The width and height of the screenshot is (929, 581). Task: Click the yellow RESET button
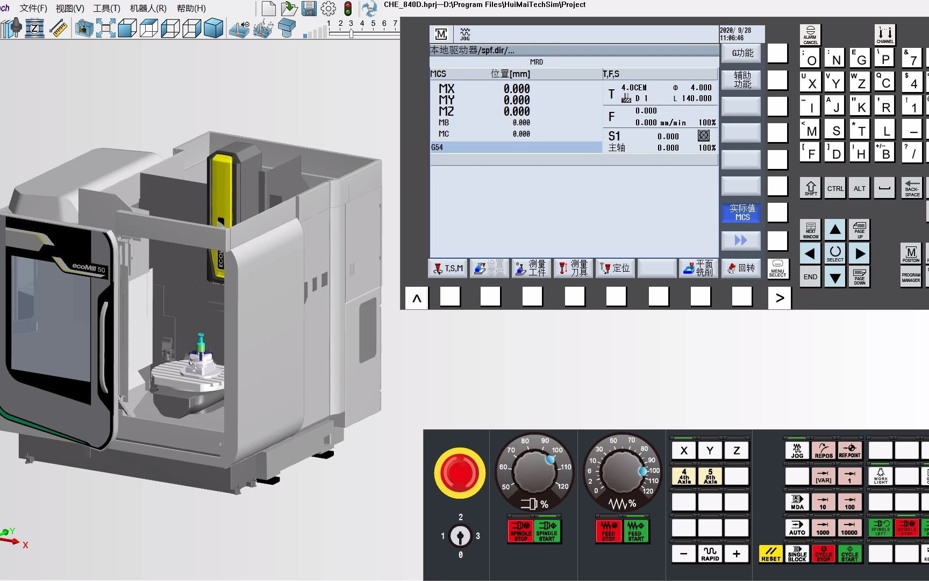(770, 554)
